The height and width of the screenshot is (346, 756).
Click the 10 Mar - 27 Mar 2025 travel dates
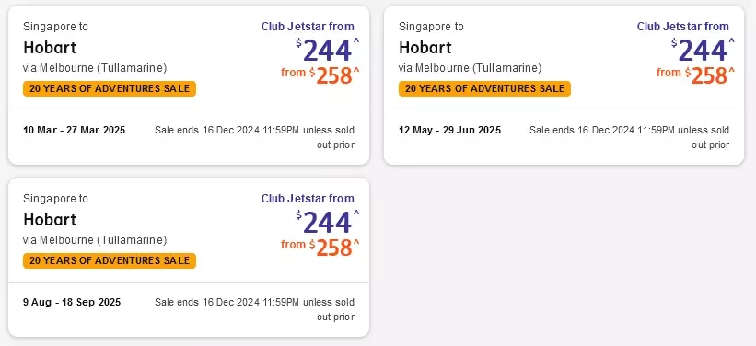pos(75,130)
